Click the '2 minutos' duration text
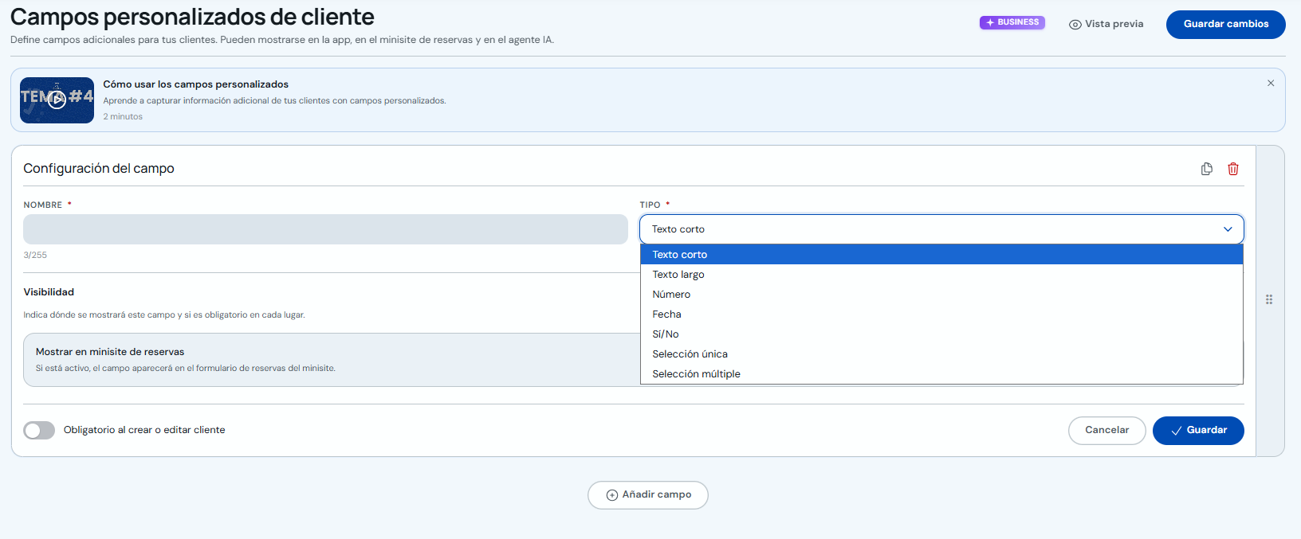Viewport: 1301px width, 539px height. 123,117
